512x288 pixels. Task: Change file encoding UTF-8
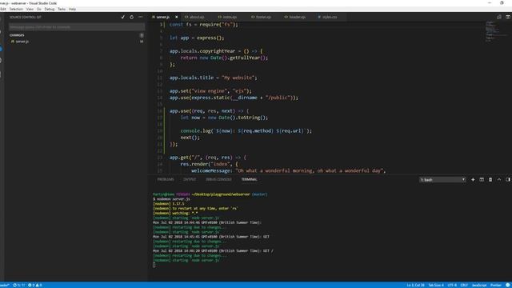click(x=452, y=285)
